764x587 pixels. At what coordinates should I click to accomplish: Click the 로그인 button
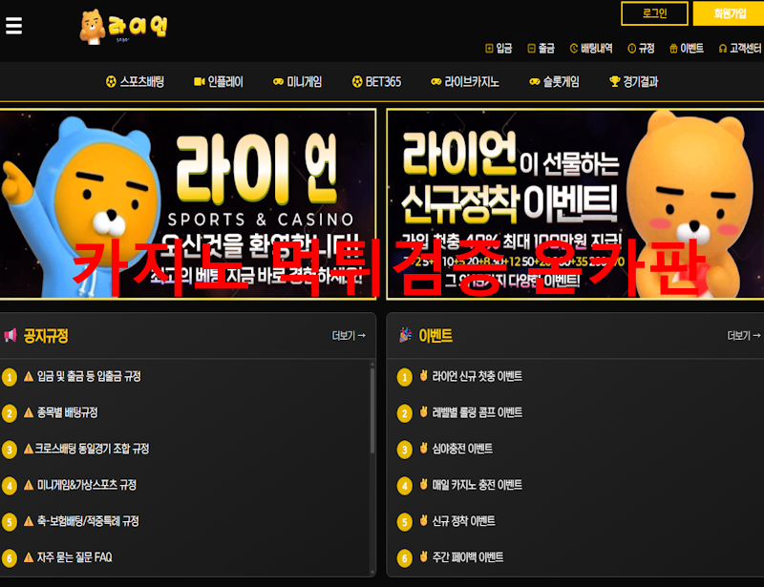tap(654, 13)
